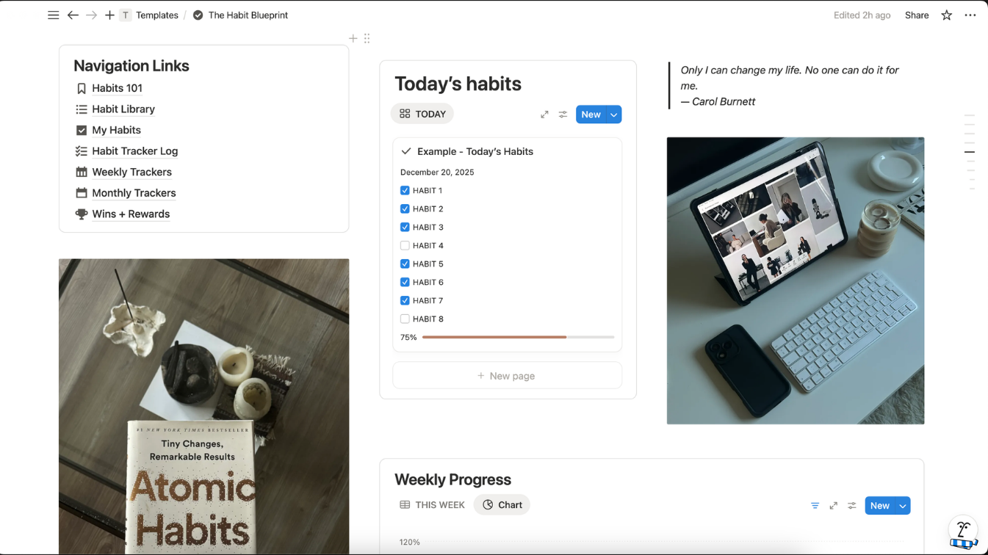Click the Edited 2h ago label
Image resolution: width=988 pixels, height=555 pixels.
862,15
